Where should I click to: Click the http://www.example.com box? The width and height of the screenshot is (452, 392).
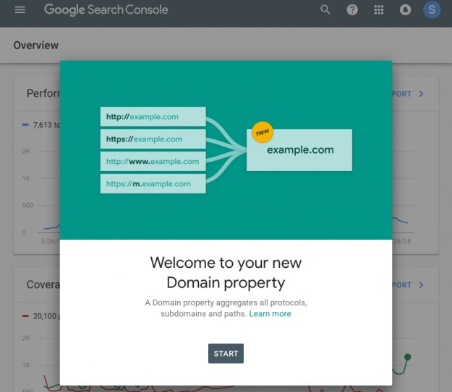click(153, 161)
